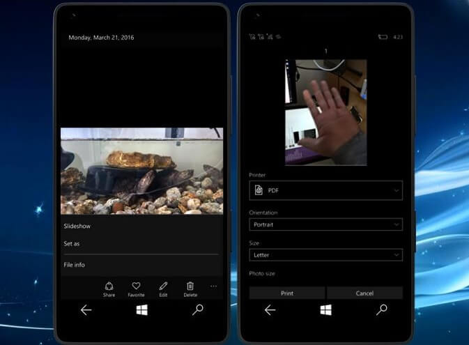Tap back arrow on the left phone

(x=86, y=310)
